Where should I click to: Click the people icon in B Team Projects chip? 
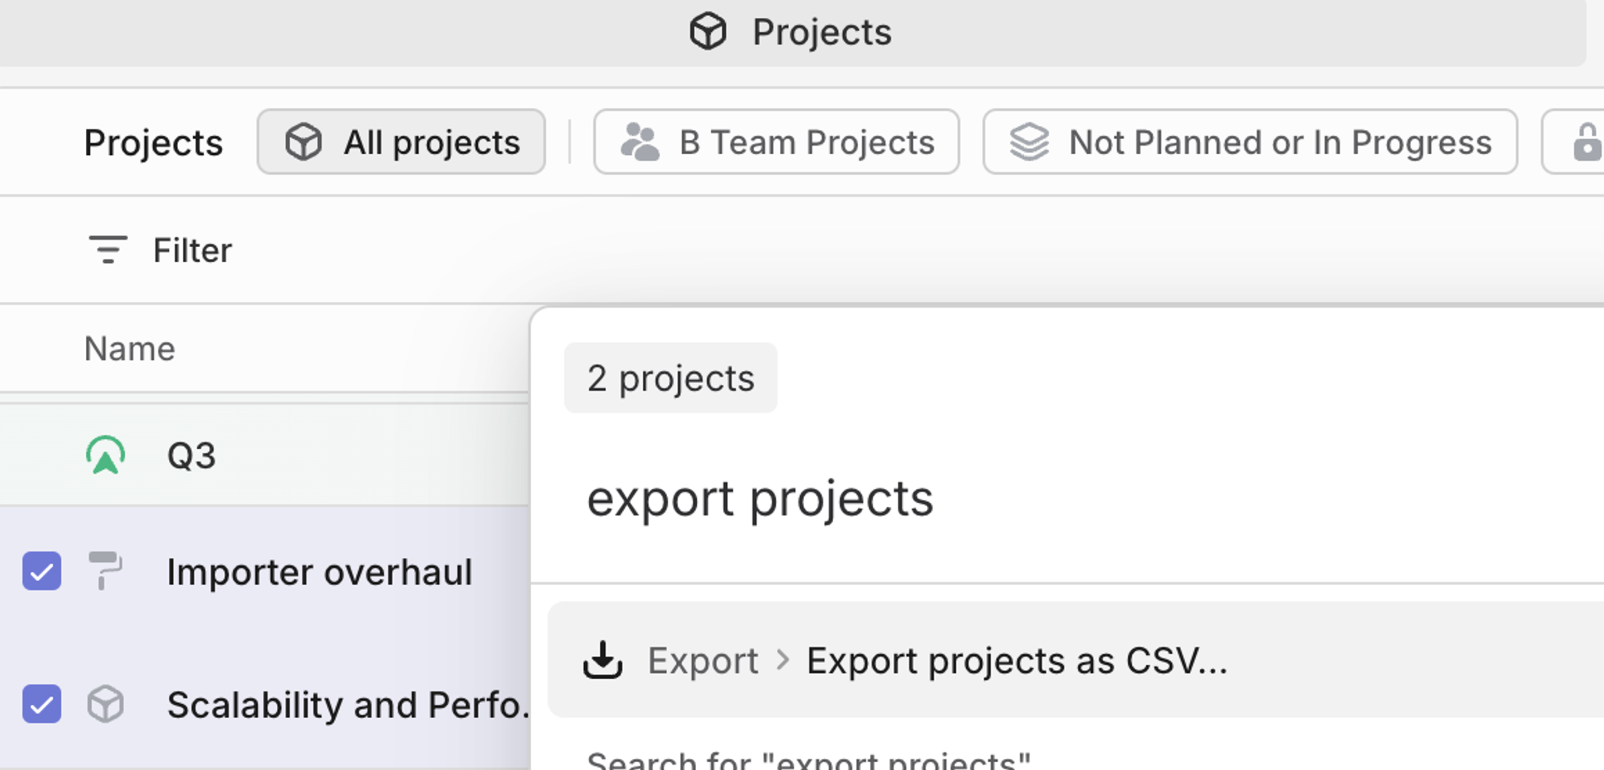(640, 141)
